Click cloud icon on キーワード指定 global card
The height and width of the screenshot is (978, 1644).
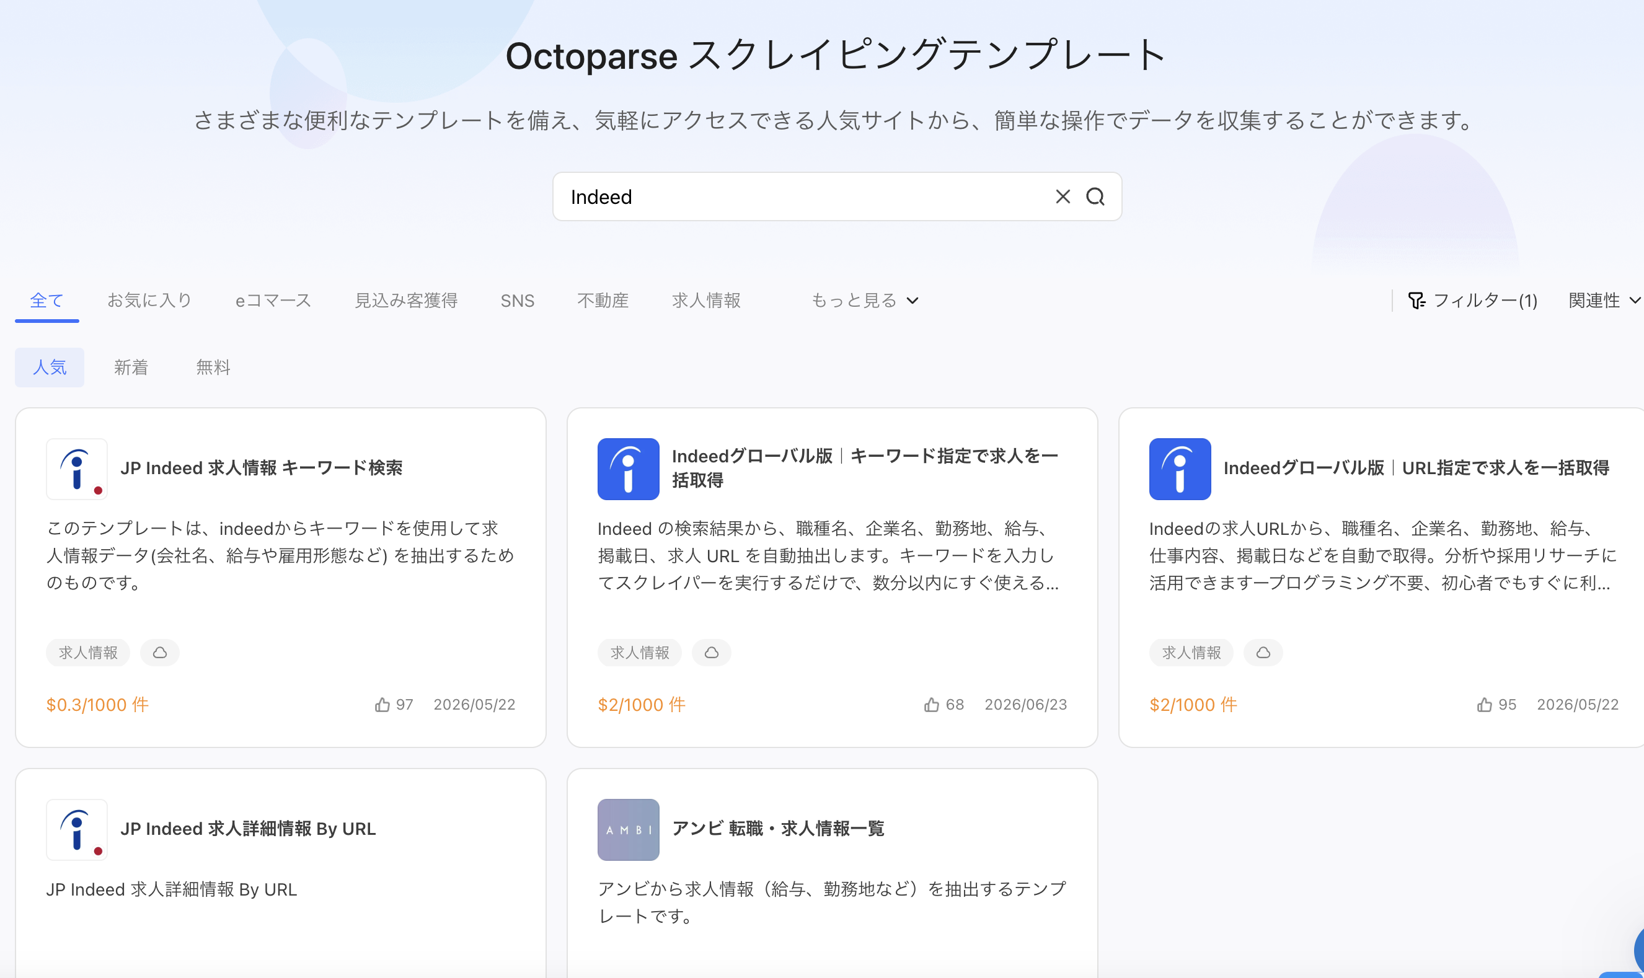tap(711, 653)
